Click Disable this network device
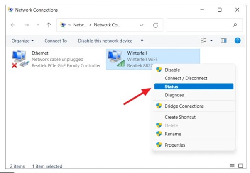Screen dimensions: 250x173 point(105,41)
